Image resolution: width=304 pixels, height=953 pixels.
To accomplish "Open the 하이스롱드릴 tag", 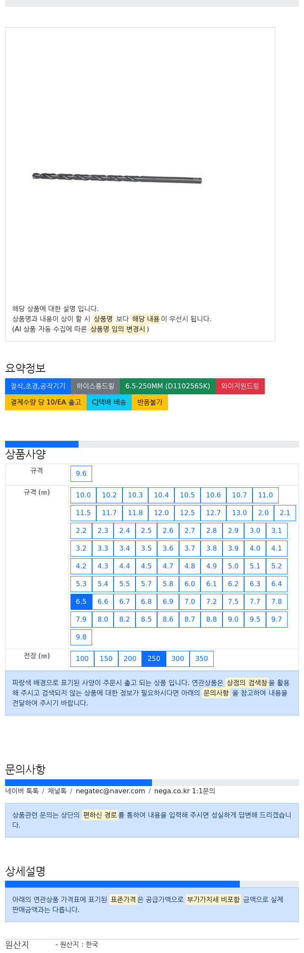I will pyautogui.click(x=95, y=386).
